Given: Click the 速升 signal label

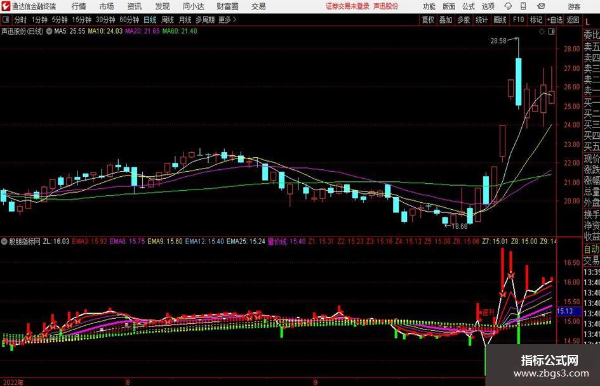Looking at the screenshot, I should 488,312.
